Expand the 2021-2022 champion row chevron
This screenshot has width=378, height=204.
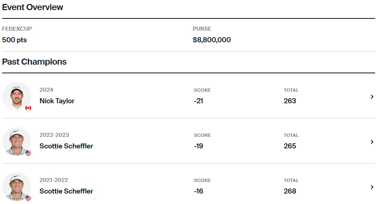tap(372, 187)
